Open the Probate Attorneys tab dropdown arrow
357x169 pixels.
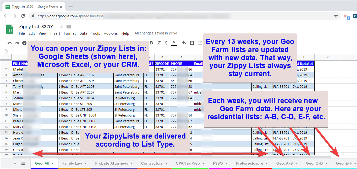coord(131,164)
